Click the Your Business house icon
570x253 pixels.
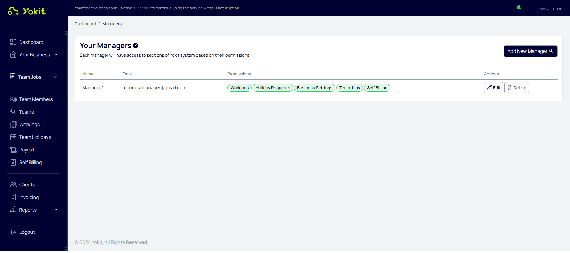(x=13, y=55)
